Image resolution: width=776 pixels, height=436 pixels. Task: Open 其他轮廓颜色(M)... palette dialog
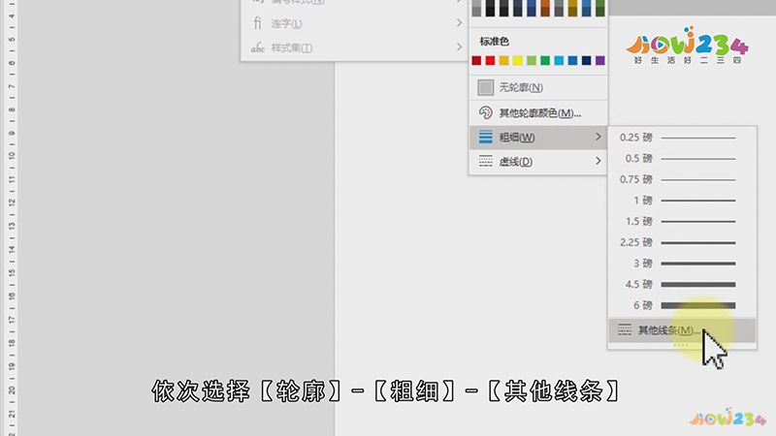pyautogui.click(x=538, y=112)
